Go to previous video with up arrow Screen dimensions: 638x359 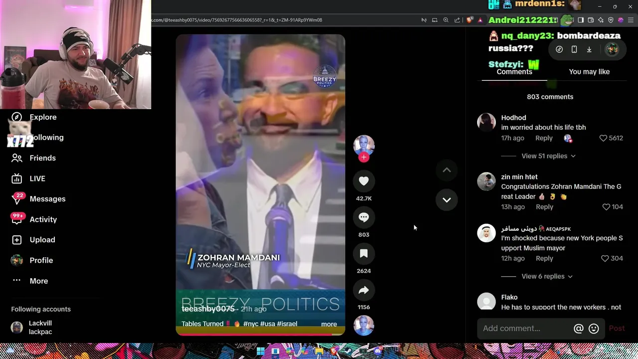[x=447, y=170]
